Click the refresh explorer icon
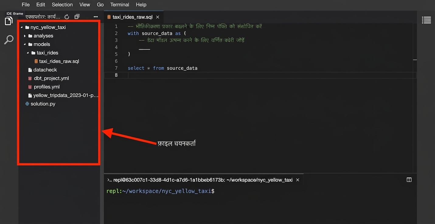Viewport: 435px width, 224px height. tap(67, 17)
